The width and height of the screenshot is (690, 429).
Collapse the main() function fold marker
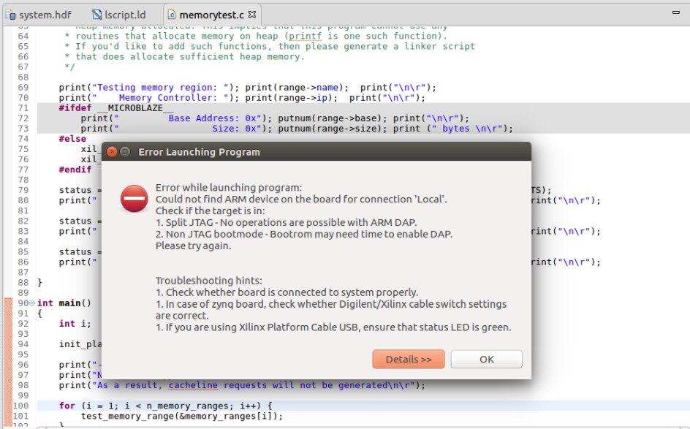pyautogui.click(x=32, y=303)
